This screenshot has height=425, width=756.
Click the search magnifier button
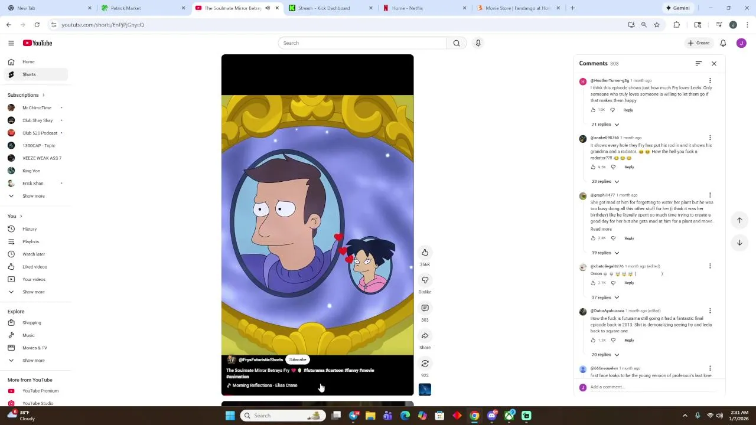pos(457,43)
